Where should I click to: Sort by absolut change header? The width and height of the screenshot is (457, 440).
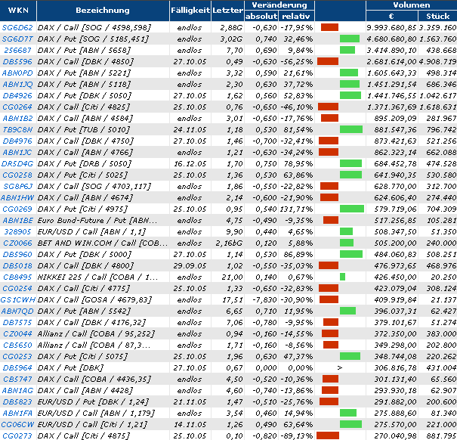click(x=261, y=17)
